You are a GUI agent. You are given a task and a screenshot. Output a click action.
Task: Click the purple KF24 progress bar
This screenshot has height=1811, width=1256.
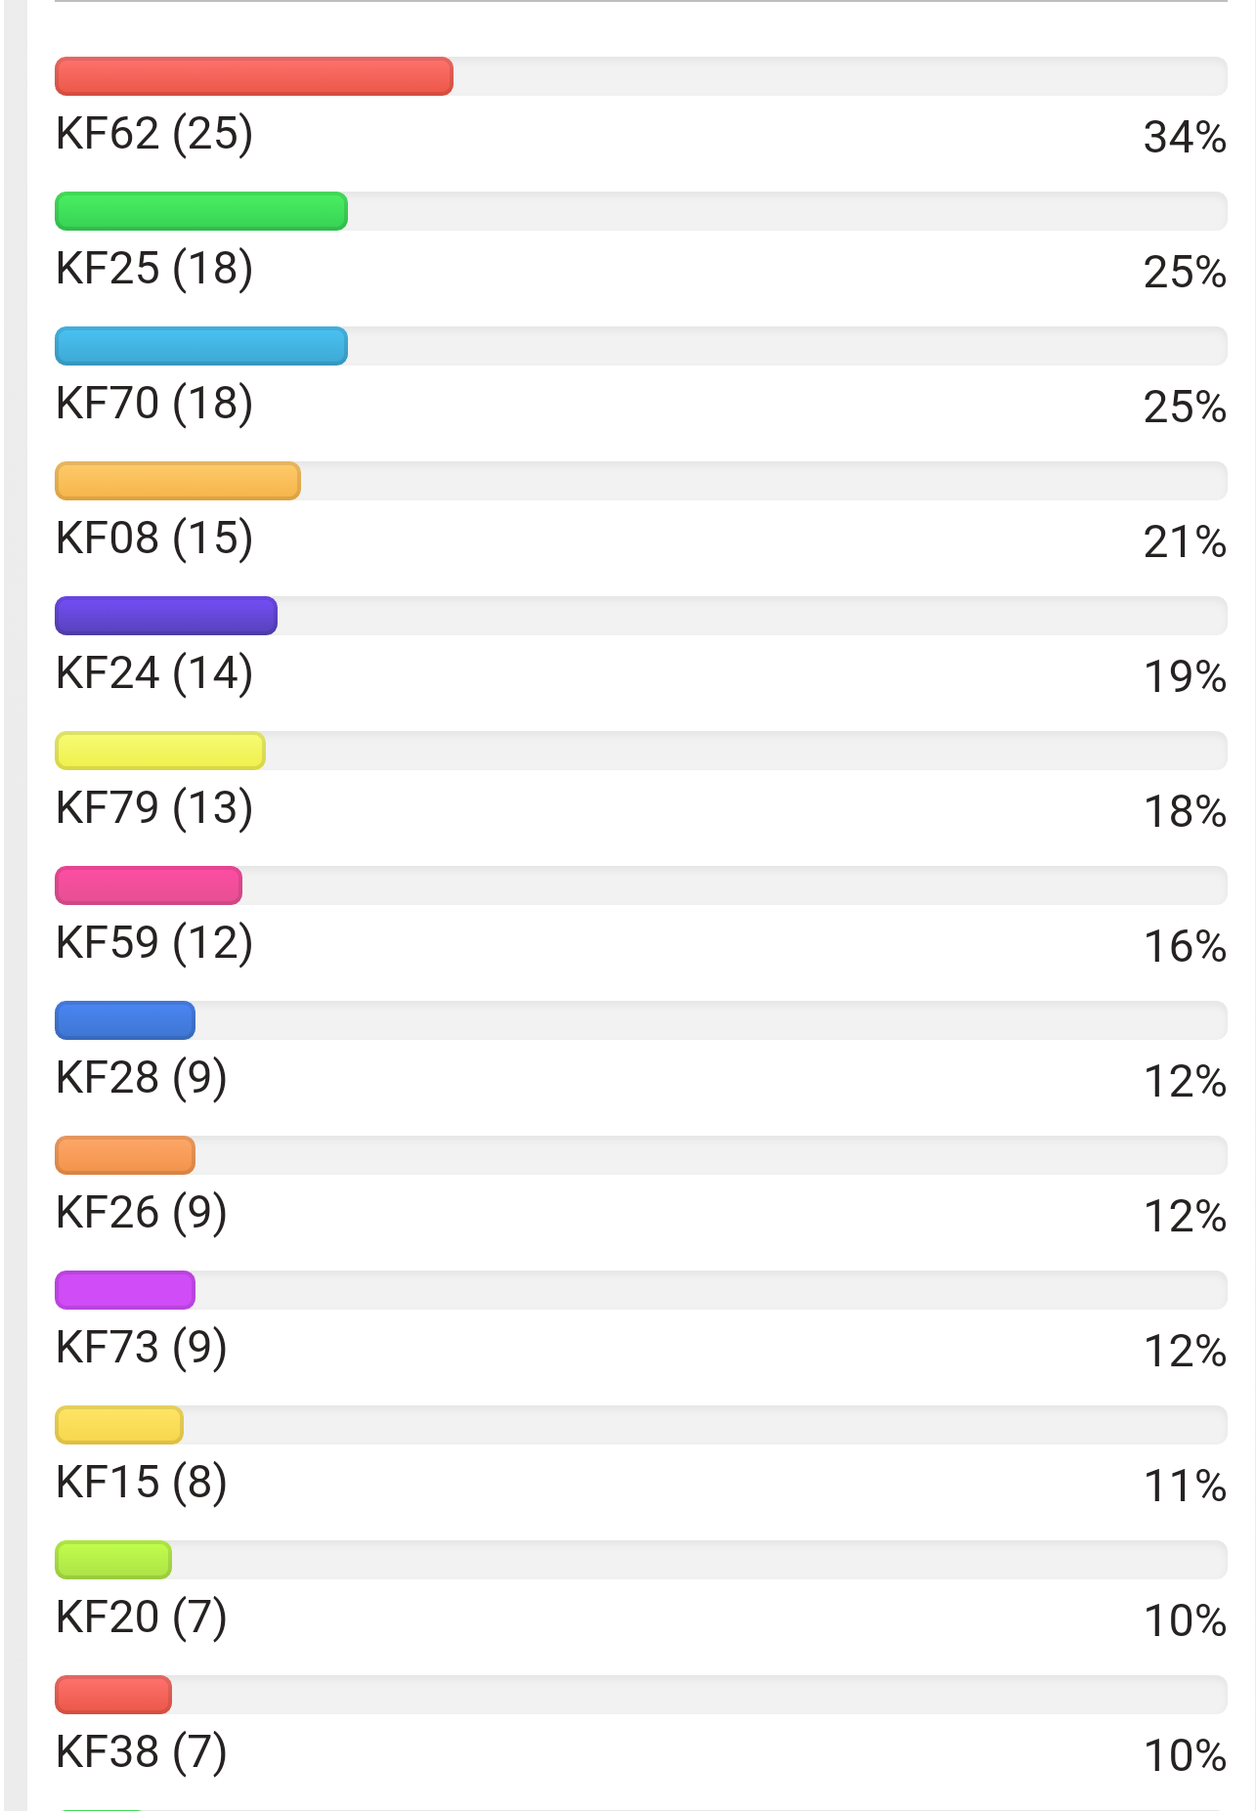pos(166,616)
